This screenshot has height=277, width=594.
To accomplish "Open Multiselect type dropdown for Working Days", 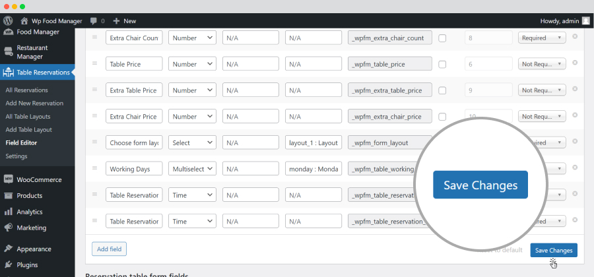I will click(x=193, y=169).
